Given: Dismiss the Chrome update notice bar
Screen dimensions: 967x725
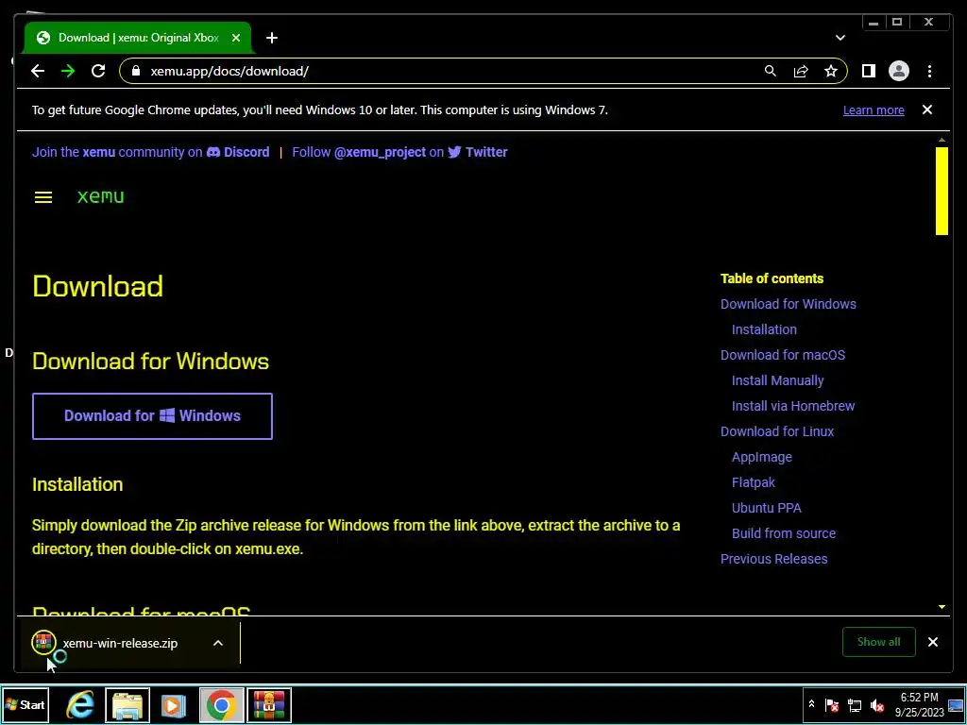Looking at the screenshot, I should [927, 110].
